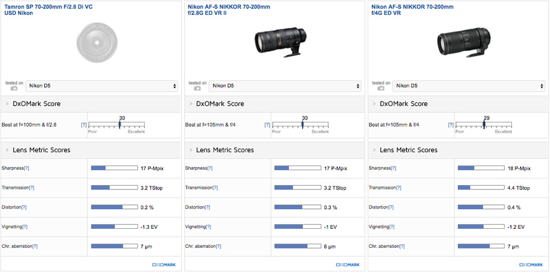
Task: Click the Tamron lens placeholder thumbnail
Action: (97, 43)
